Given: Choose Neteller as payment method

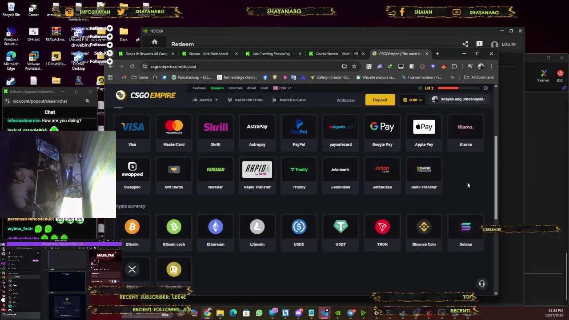Looking at the screenshot, I should coord(216,175).
